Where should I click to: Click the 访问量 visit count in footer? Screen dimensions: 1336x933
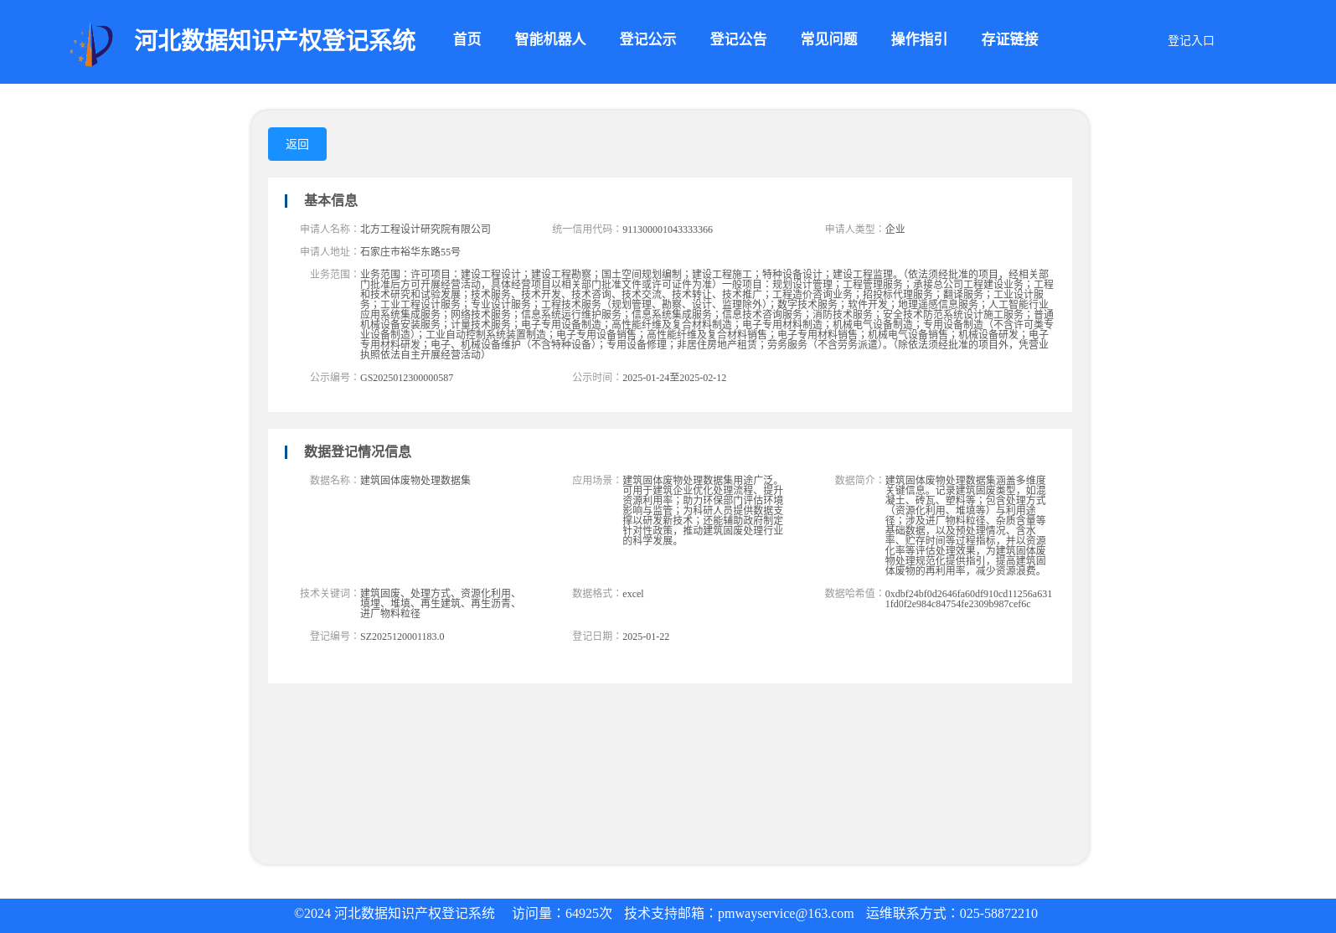coord(562,914)
